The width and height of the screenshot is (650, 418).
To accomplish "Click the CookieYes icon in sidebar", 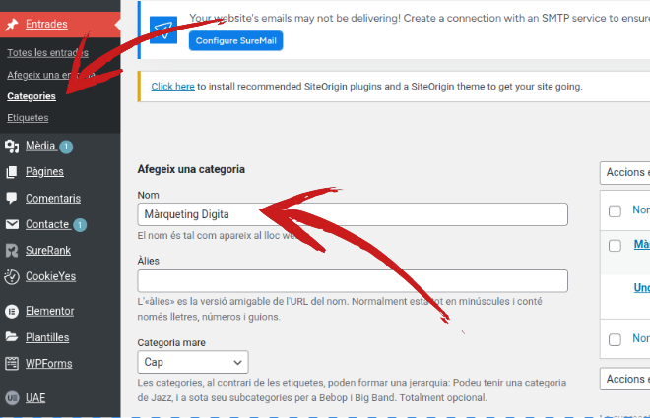I will [12, 276].
